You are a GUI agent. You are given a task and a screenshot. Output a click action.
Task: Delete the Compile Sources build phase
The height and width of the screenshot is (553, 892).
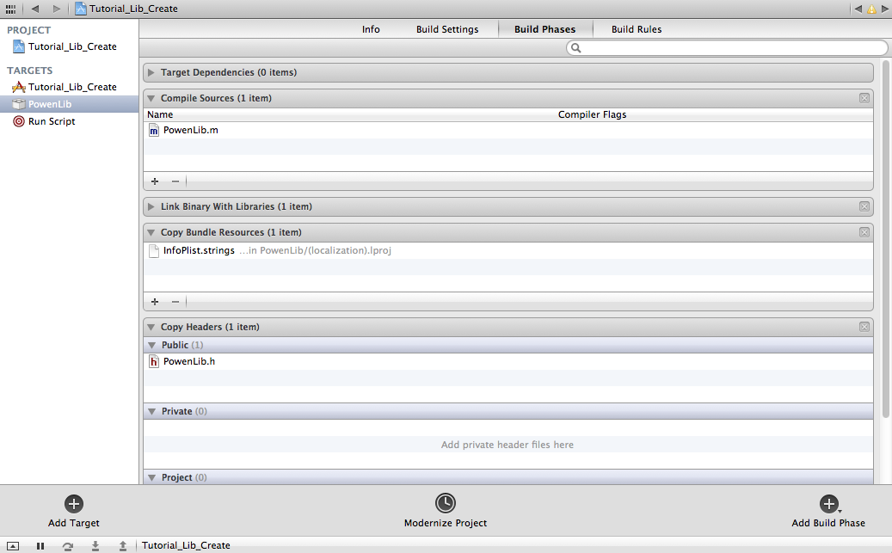(864, 98)
